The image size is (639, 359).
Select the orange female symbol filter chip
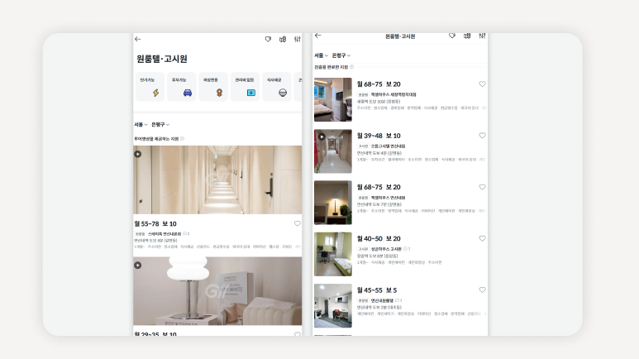coord(213,87)
